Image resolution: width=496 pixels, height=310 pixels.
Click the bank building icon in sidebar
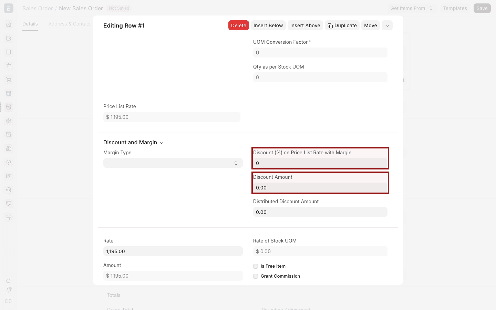[9, 66]
